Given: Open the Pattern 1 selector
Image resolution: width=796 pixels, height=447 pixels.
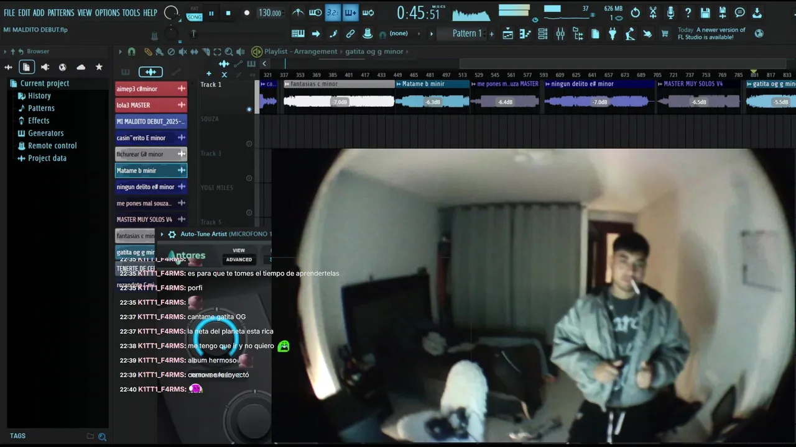Looking at the screenshot, I should click(467, 34).
